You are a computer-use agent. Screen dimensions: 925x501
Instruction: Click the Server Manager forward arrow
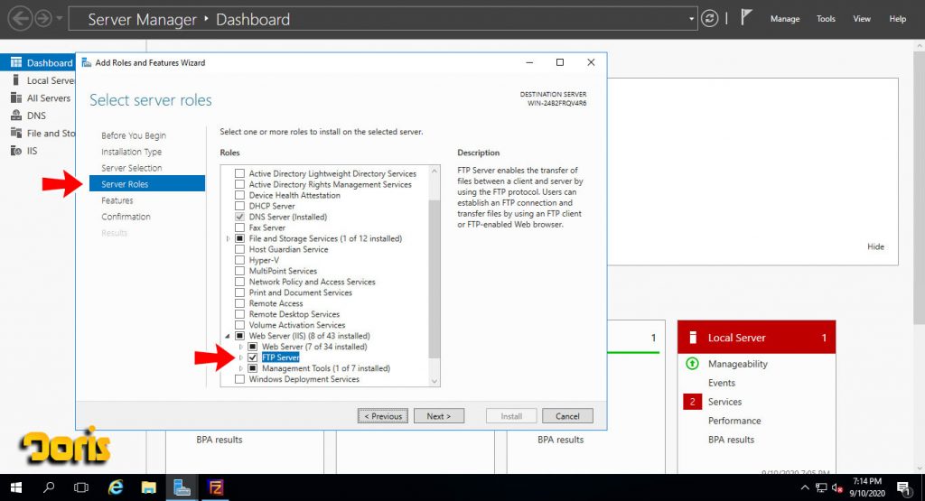click(43, 19)
